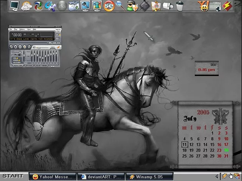Launch the orange 'se' dock icon
The image size is (242, 181).
pos(109,6)
